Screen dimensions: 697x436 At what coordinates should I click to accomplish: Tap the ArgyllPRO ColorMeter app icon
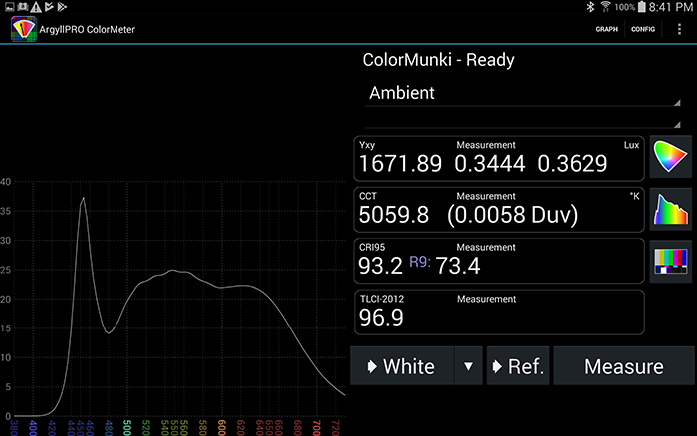22,29
